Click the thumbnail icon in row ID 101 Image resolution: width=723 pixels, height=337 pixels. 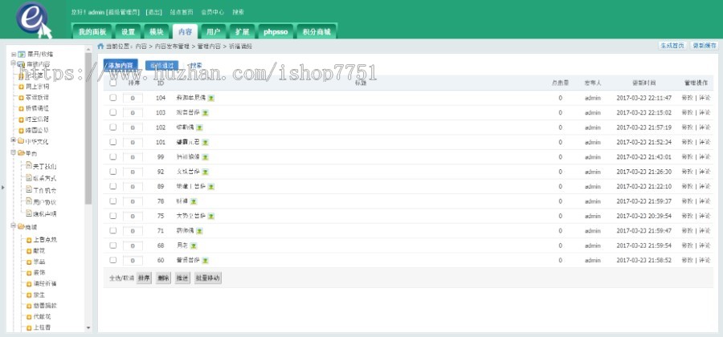205,142
